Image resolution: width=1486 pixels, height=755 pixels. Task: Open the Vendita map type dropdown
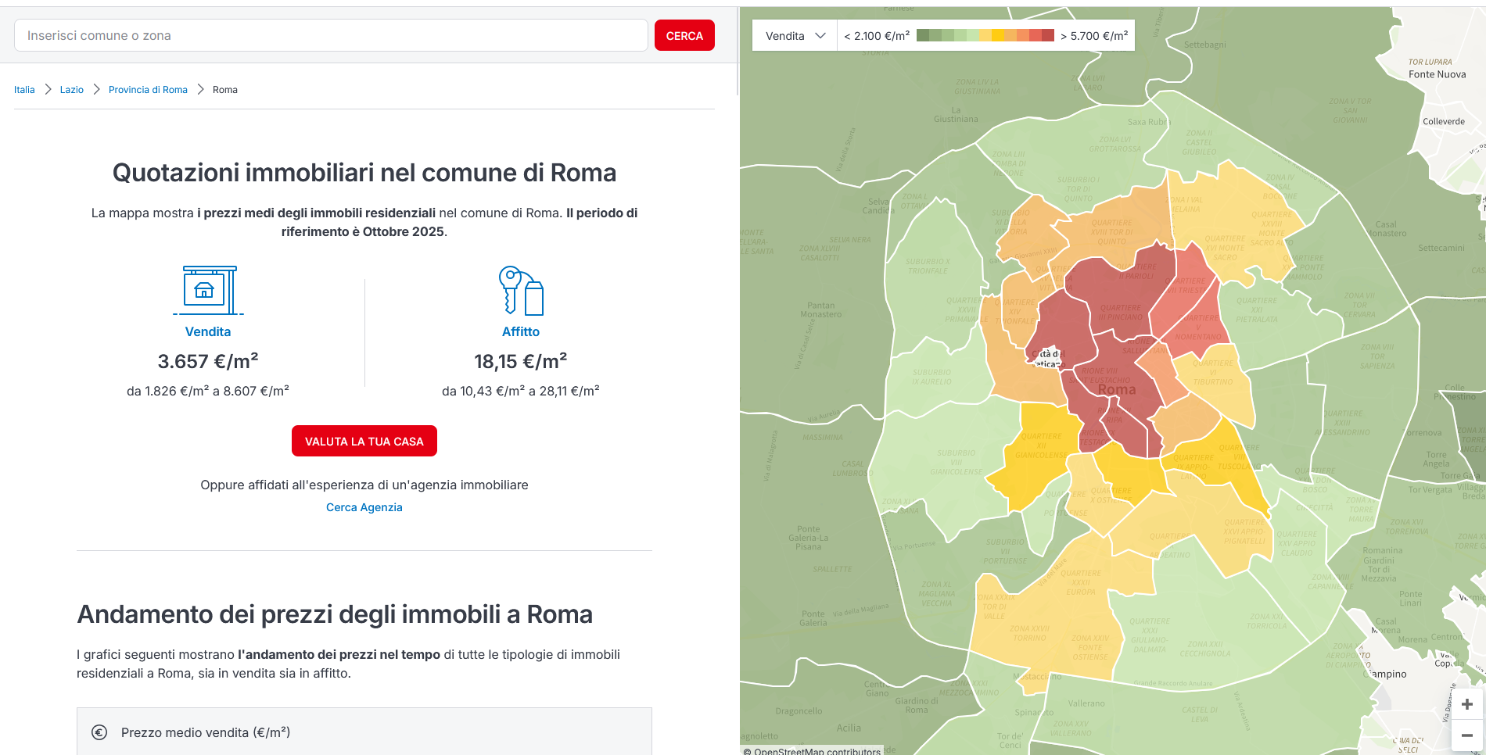795,36
